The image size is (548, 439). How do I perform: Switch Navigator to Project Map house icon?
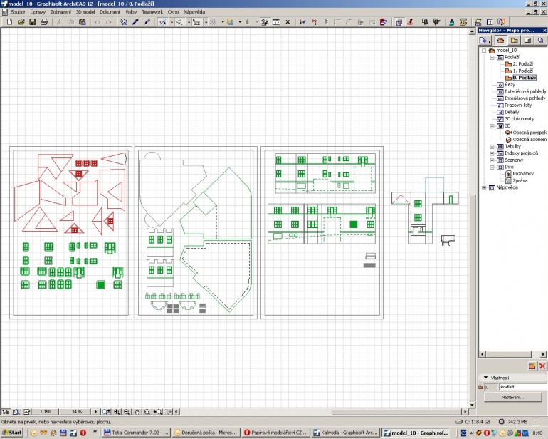point(501,40)
